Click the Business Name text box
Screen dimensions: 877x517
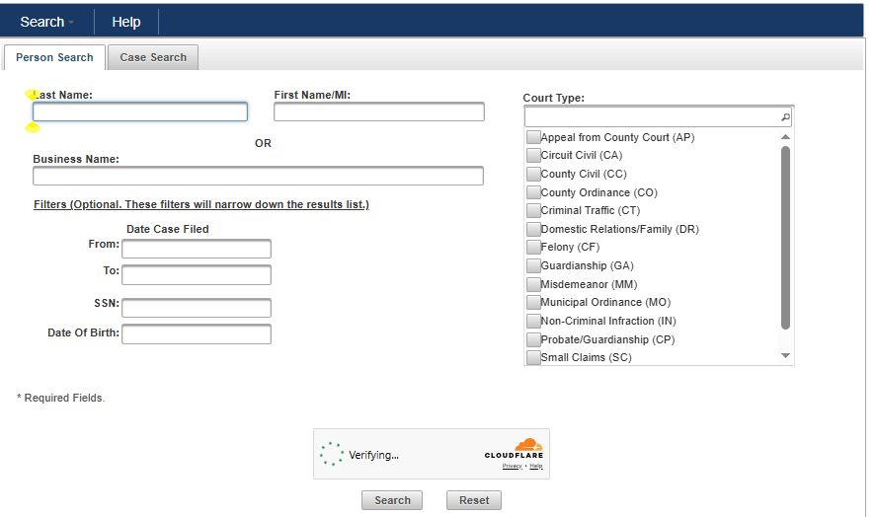click(258, 177)
